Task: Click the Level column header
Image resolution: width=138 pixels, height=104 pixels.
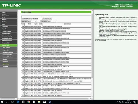Action: [x=40, y=24]
